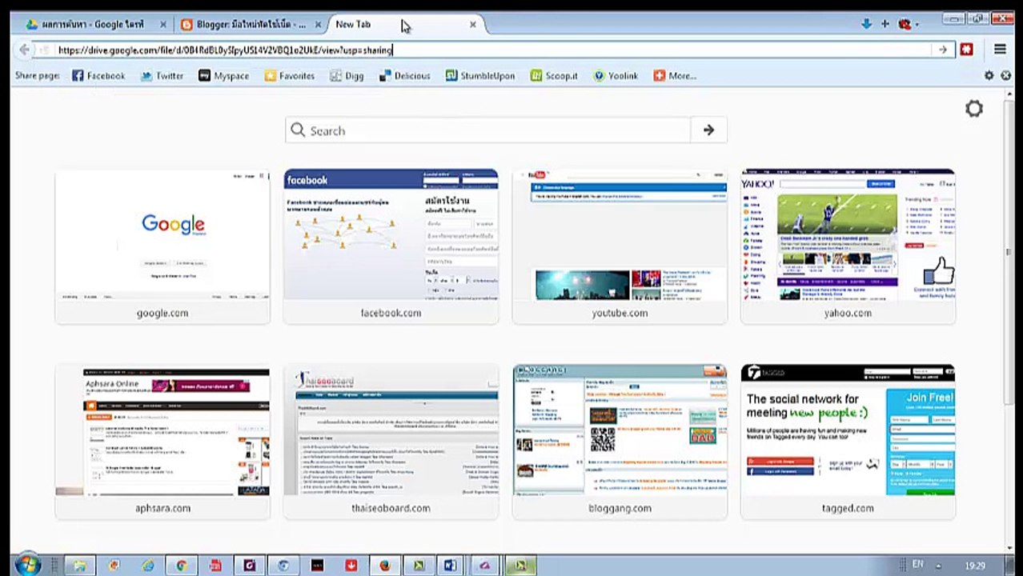Viewport: 1023px width, 576px height.
Task: Open thaiseoboard.com thumbnail
Action: [x=391, y=432]
